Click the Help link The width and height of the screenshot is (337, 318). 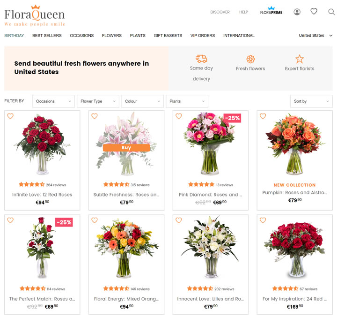tap(243, 12)
